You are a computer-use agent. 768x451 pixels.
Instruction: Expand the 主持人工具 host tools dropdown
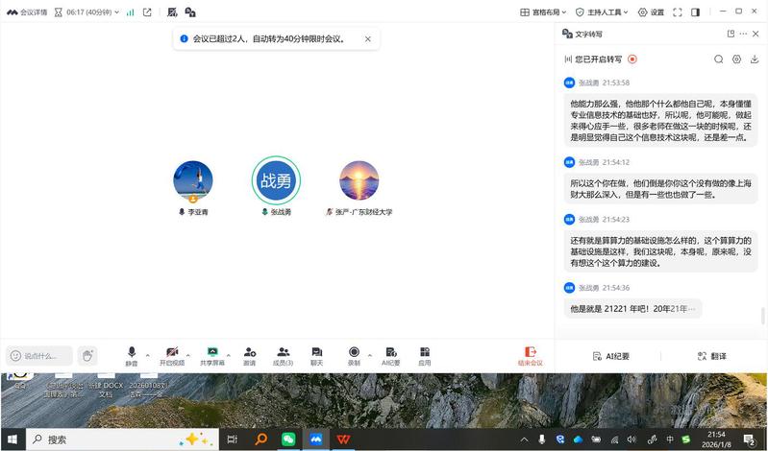click(602, 12)
